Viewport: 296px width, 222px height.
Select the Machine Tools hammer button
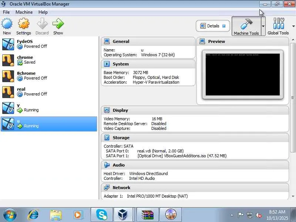[246, 26]
